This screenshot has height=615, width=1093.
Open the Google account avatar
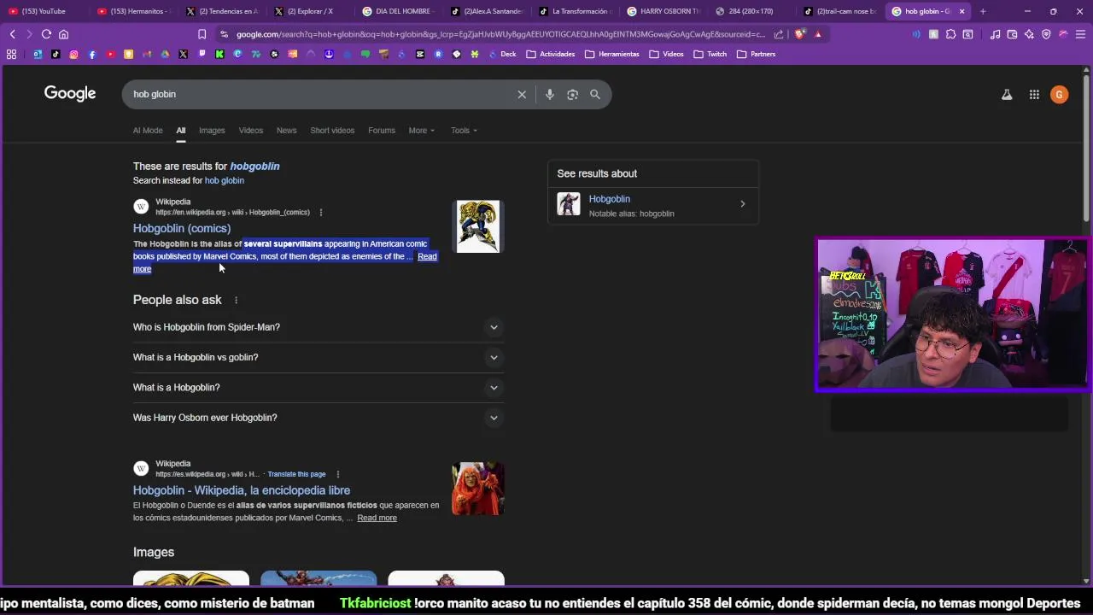[1059, 95]
